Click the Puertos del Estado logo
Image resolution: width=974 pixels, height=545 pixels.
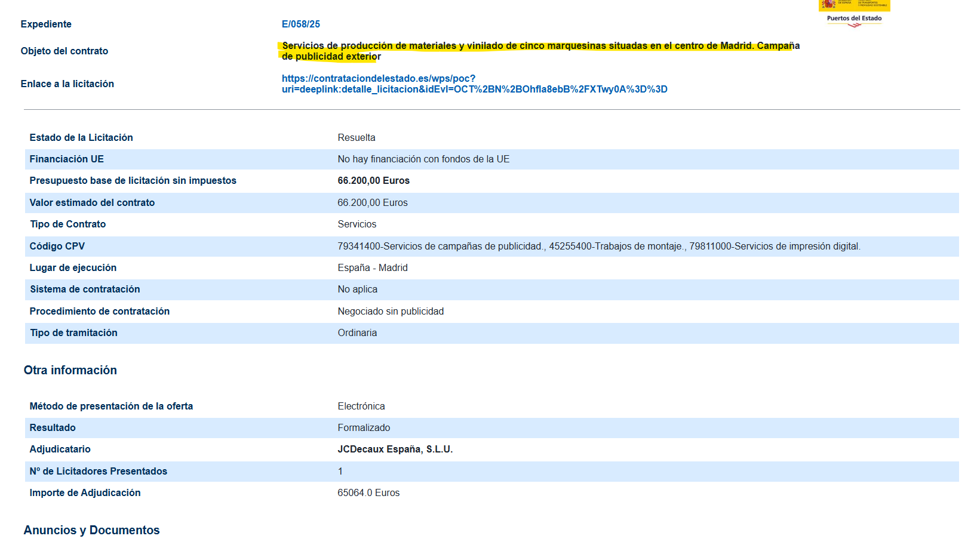tap(854, 20)
